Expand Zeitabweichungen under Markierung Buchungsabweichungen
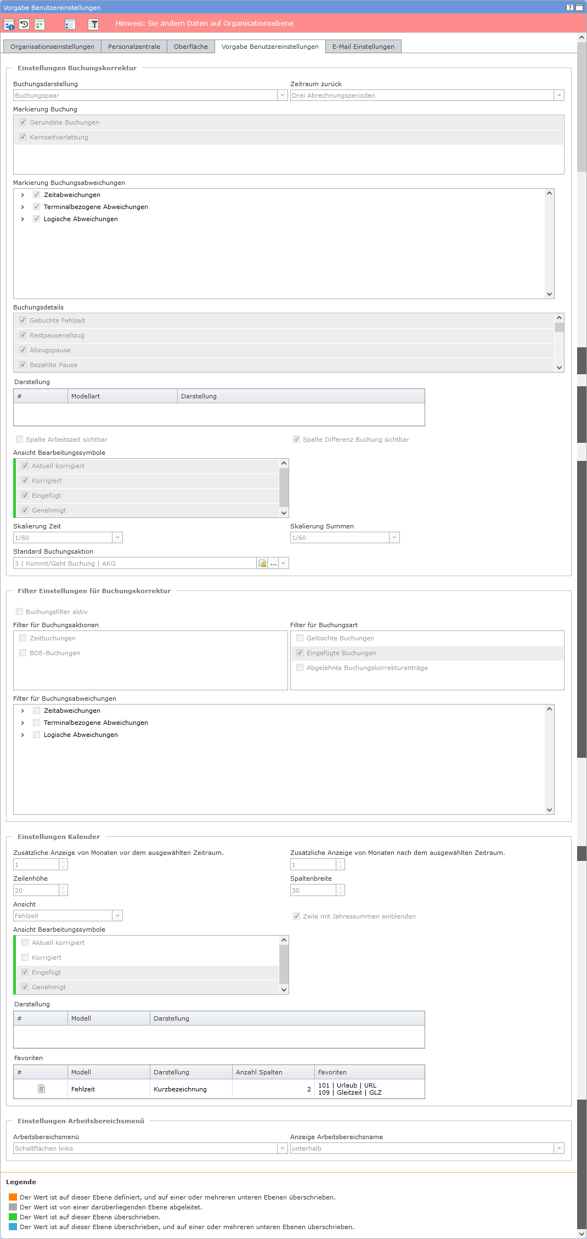Screen dimensions: 587x1239 22,195
